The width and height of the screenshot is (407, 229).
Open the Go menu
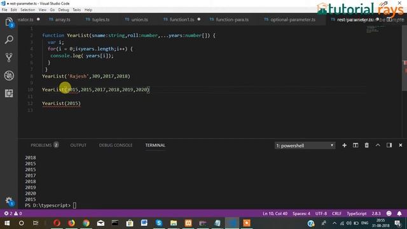pyautogui.click(x=52, y=10)
